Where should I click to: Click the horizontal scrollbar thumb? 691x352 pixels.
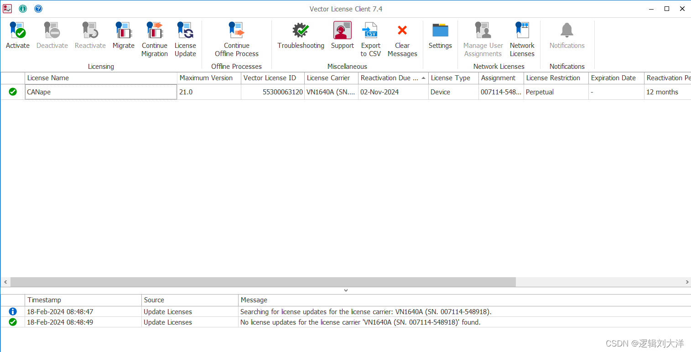pos(263,282)
